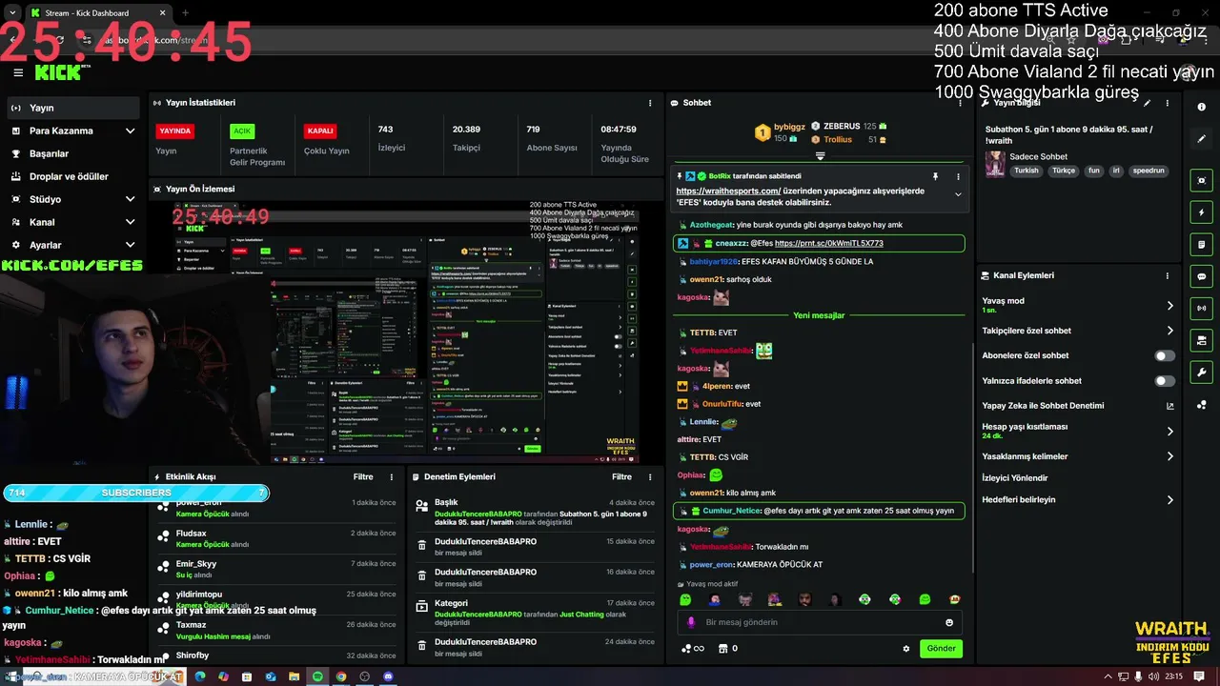This screenshot has width=1220, height=686.
Task: Toggle the lightning bolt widget icon
Action: pyautogui.click(x=1202, y=212)
